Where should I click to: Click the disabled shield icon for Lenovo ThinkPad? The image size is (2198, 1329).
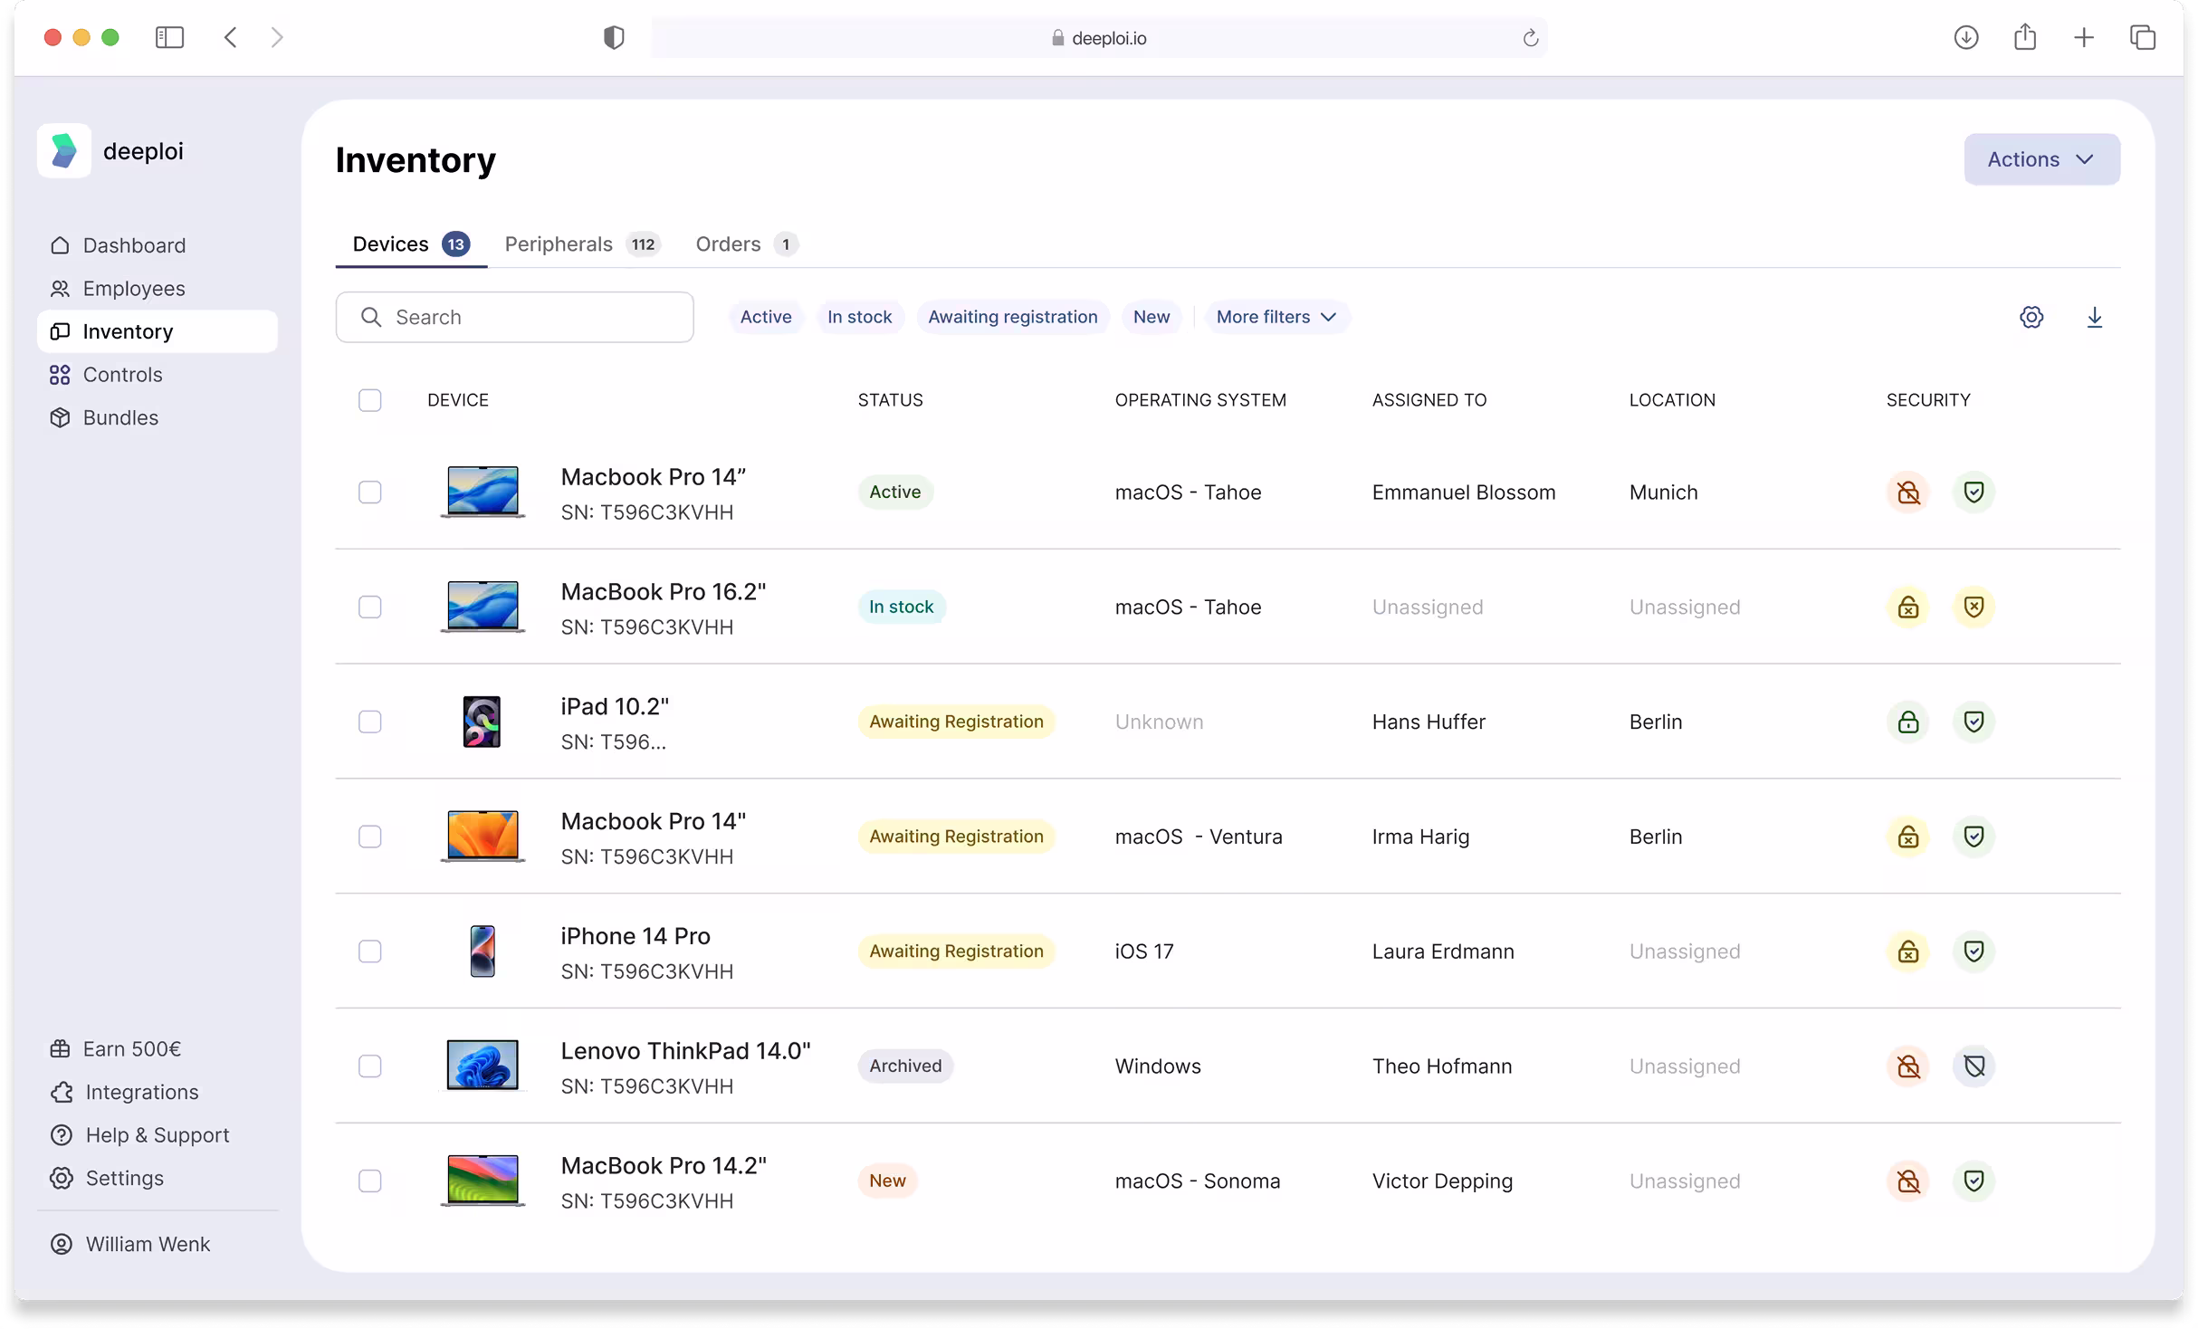1973,1066
